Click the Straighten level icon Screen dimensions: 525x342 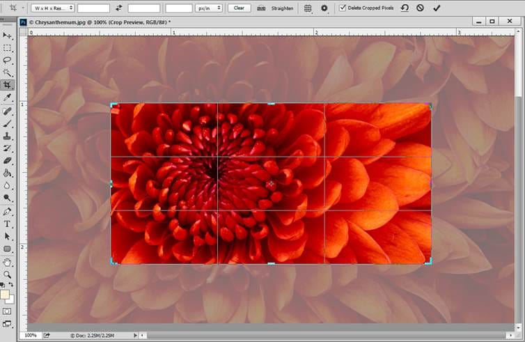(x=261, y=8)
